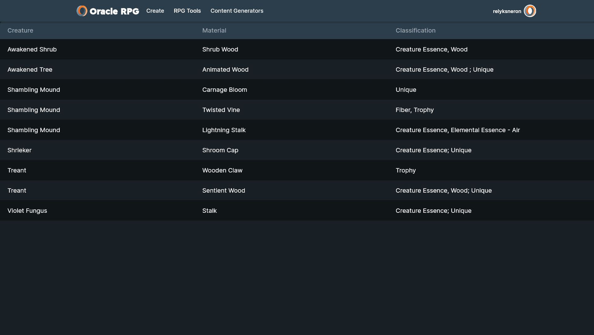The image size is (594, 335).
Task: Open the RPG Tools menu
Action: click(x=187, y=11)
